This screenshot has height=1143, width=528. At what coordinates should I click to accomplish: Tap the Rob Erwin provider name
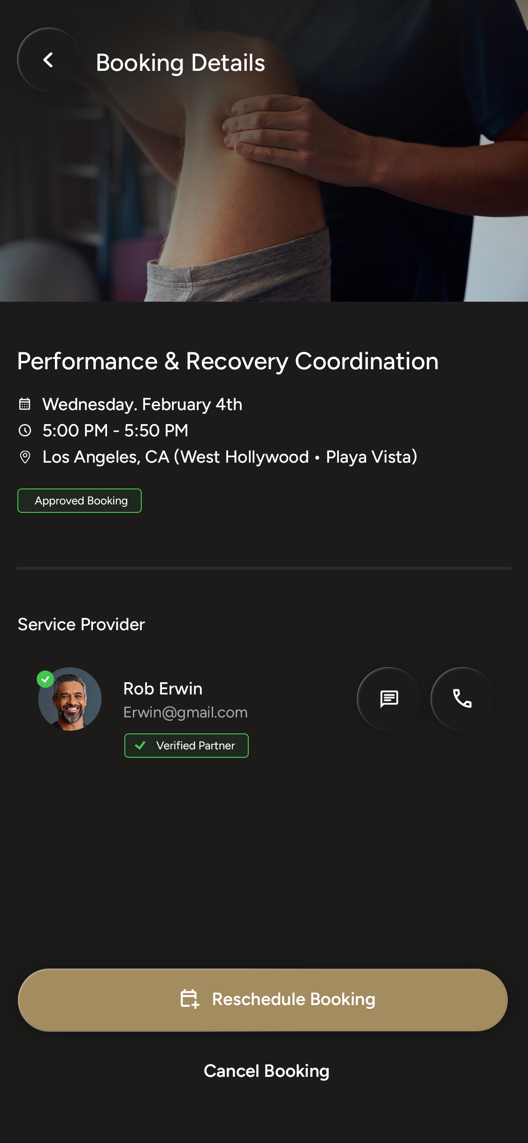(163, 688)
